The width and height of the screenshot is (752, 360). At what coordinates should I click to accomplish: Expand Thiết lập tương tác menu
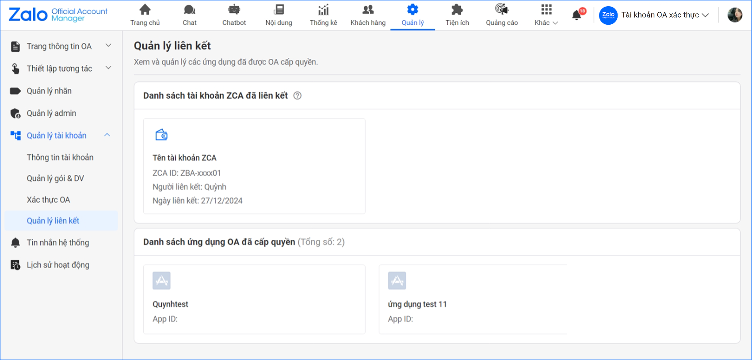108,68
